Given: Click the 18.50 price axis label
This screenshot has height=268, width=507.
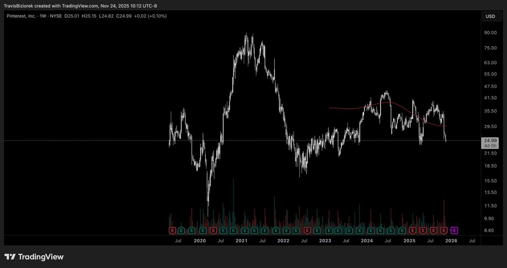Looking at the screenshot, I should [x=490, y=166].
